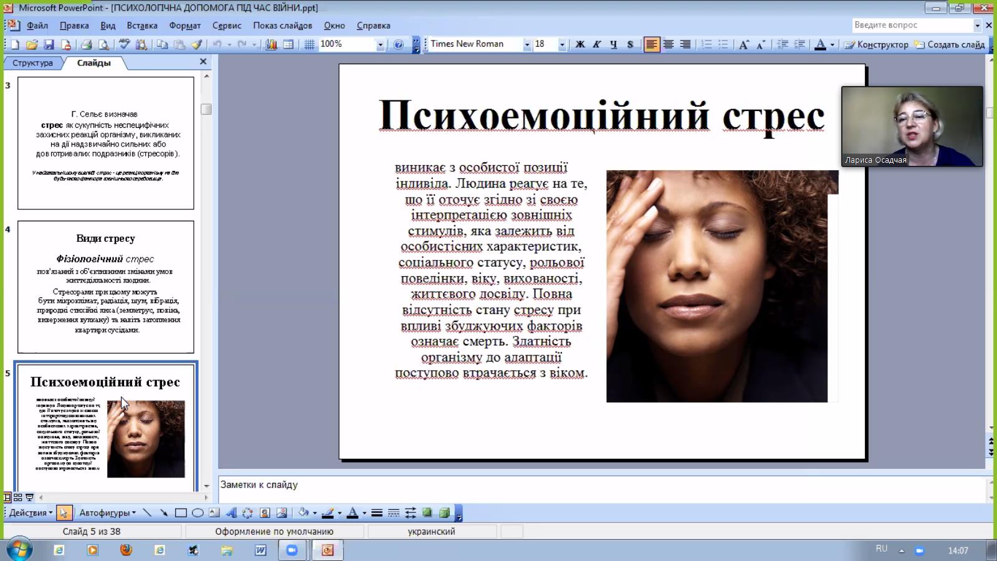The width and height of the screenshot is (997, 561).
Task: Expand the font size 18 dropdown
Action: coord(562,44)
